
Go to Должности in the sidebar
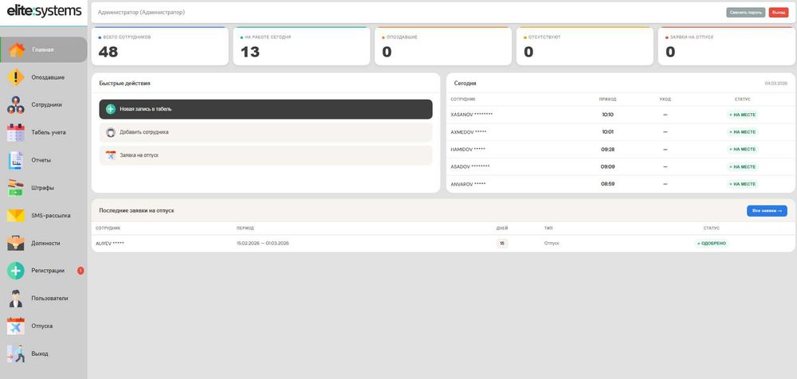(x=44, y=243)
